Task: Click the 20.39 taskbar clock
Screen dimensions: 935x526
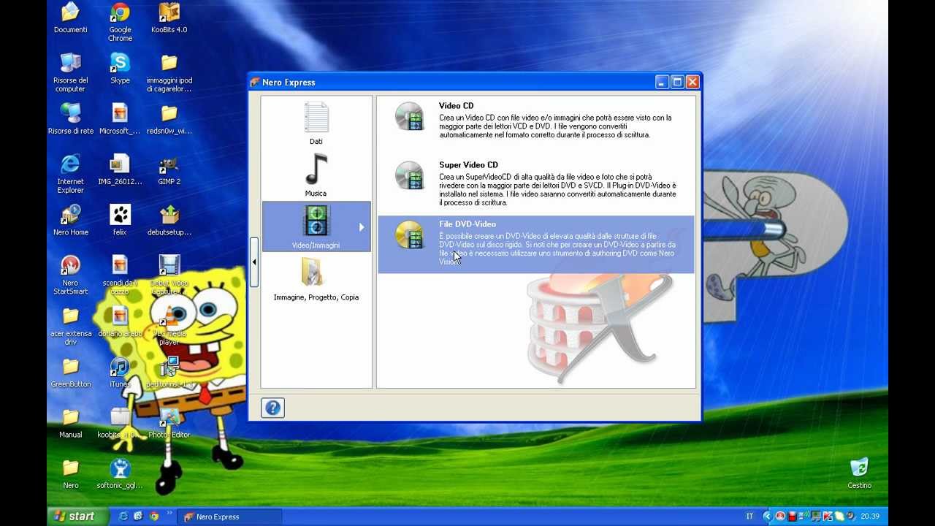Action: tap(869, 517)
